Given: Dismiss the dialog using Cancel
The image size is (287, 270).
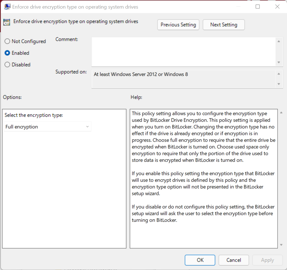Looking at the screenshot, I should 234,260.
